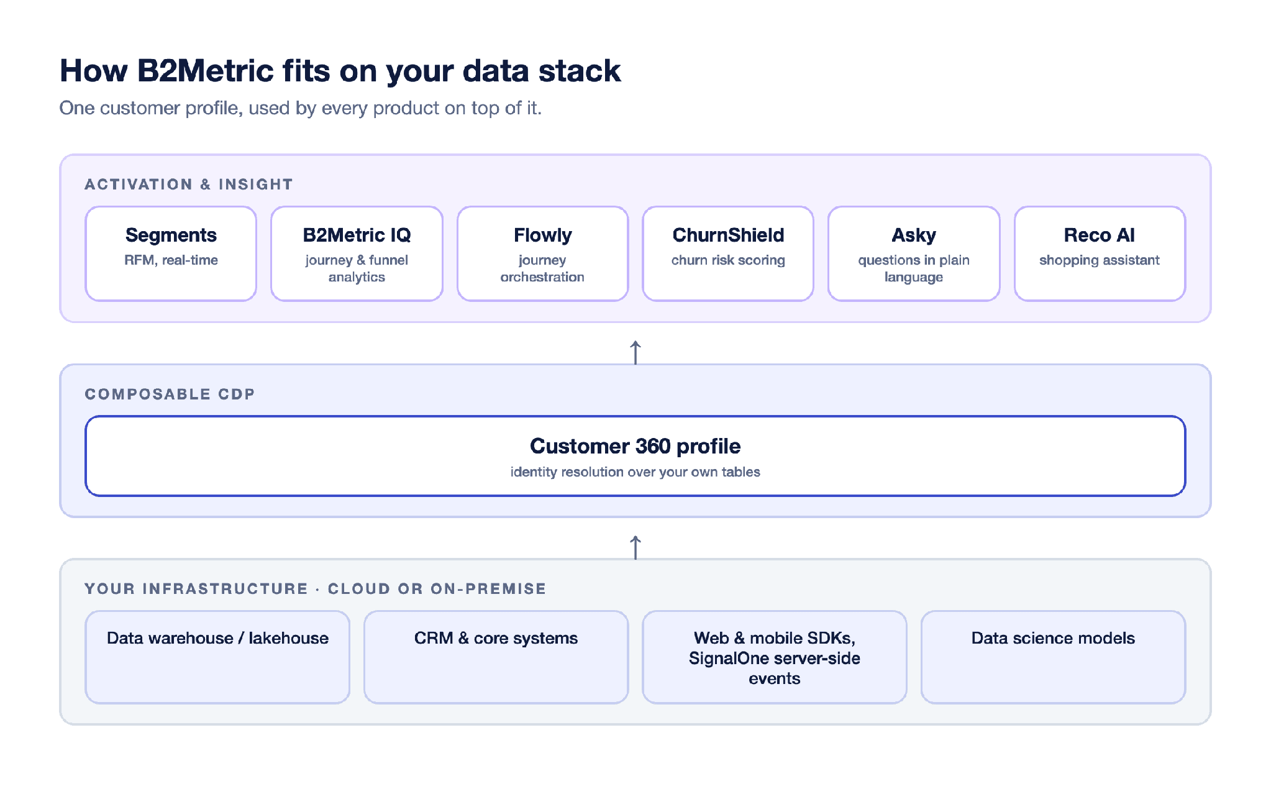The image size is (1271, 789).
Task: Click the Customer 360 profile box
Action: point(635,456)
